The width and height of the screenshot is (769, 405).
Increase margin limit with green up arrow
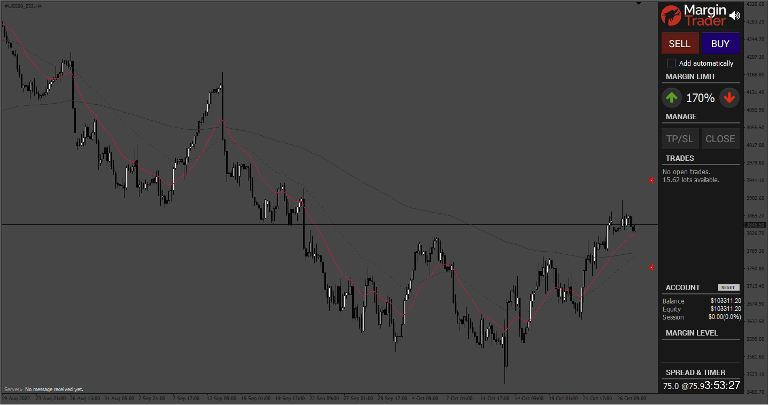672,98
